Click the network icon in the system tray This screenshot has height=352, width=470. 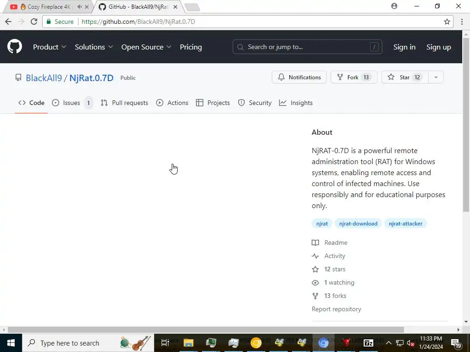[x=400, y=343]
